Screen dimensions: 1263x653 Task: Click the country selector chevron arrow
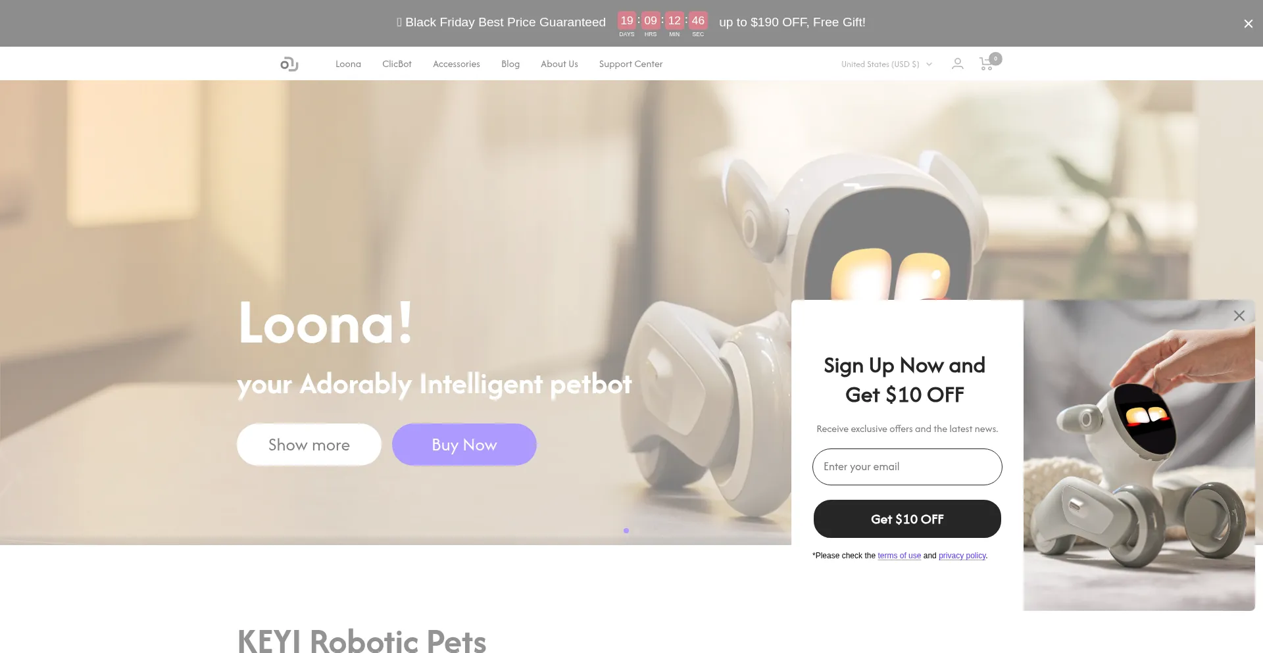coord(929,64)
